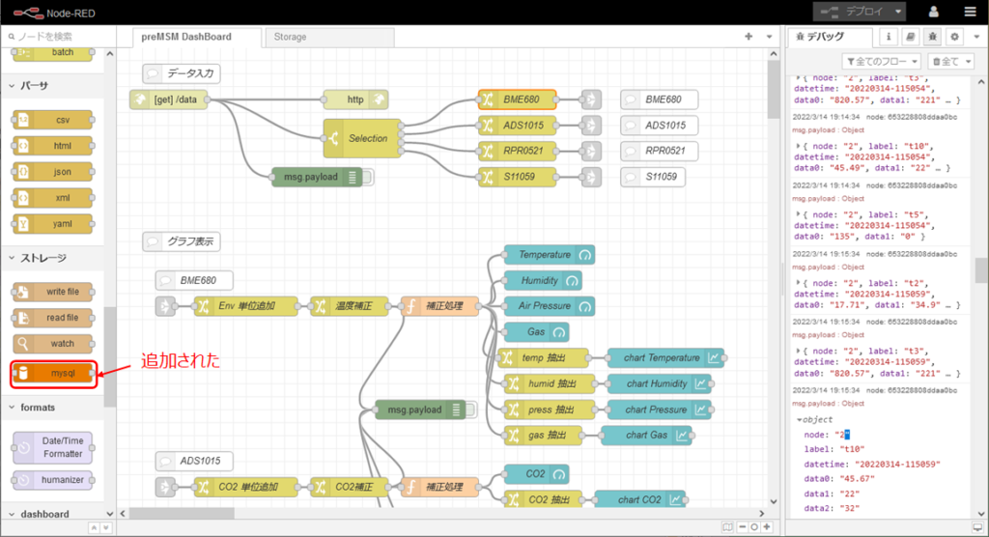Collapse the expanded debug object triangle
The height and width of the screenshot is (537, 989).
799,419
